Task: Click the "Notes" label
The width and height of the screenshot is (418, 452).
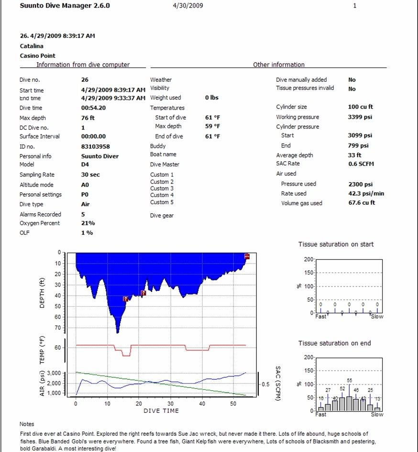Action: pyautogui.click(x=27, y=424)
